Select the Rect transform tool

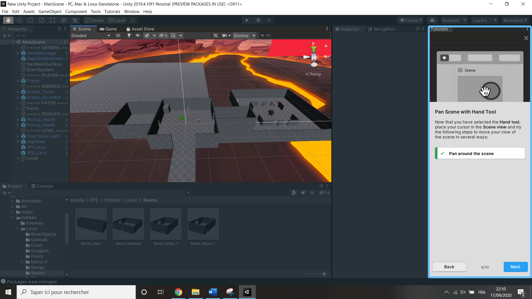(53, 20)
